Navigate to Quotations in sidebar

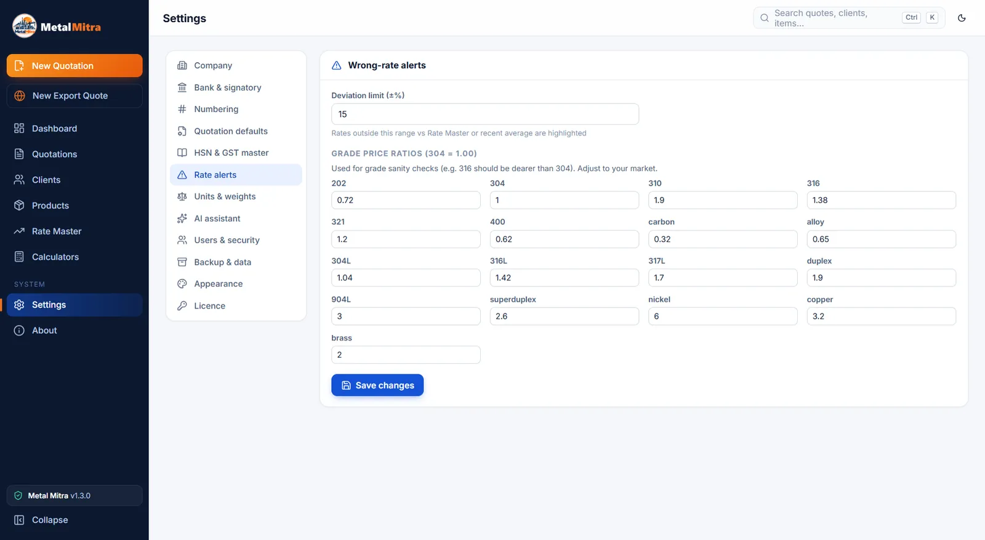(x=74, y=154)
